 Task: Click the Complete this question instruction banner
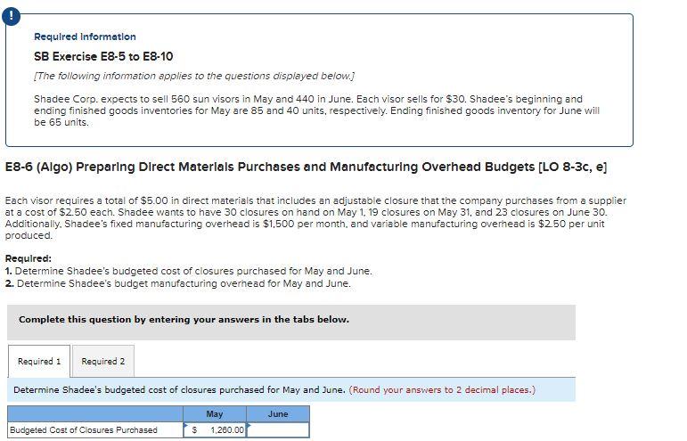coord(291,323)
